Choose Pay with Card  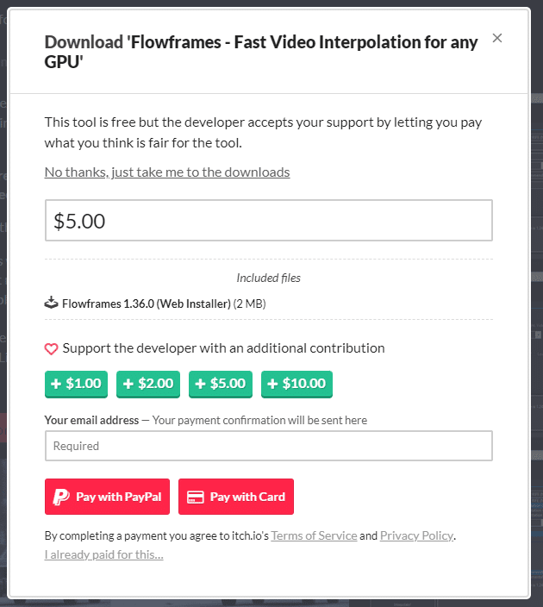coord(235,497)
